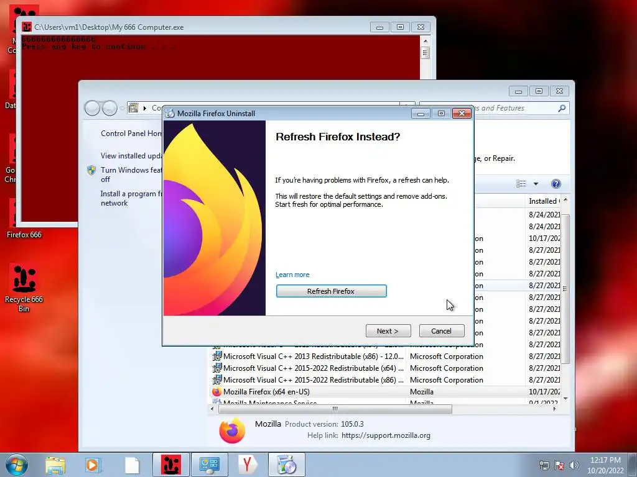Click the Uninstall dialog title bar icon
Image resolution: width=637 pixels, height=477 pixels.
point(170,114)
